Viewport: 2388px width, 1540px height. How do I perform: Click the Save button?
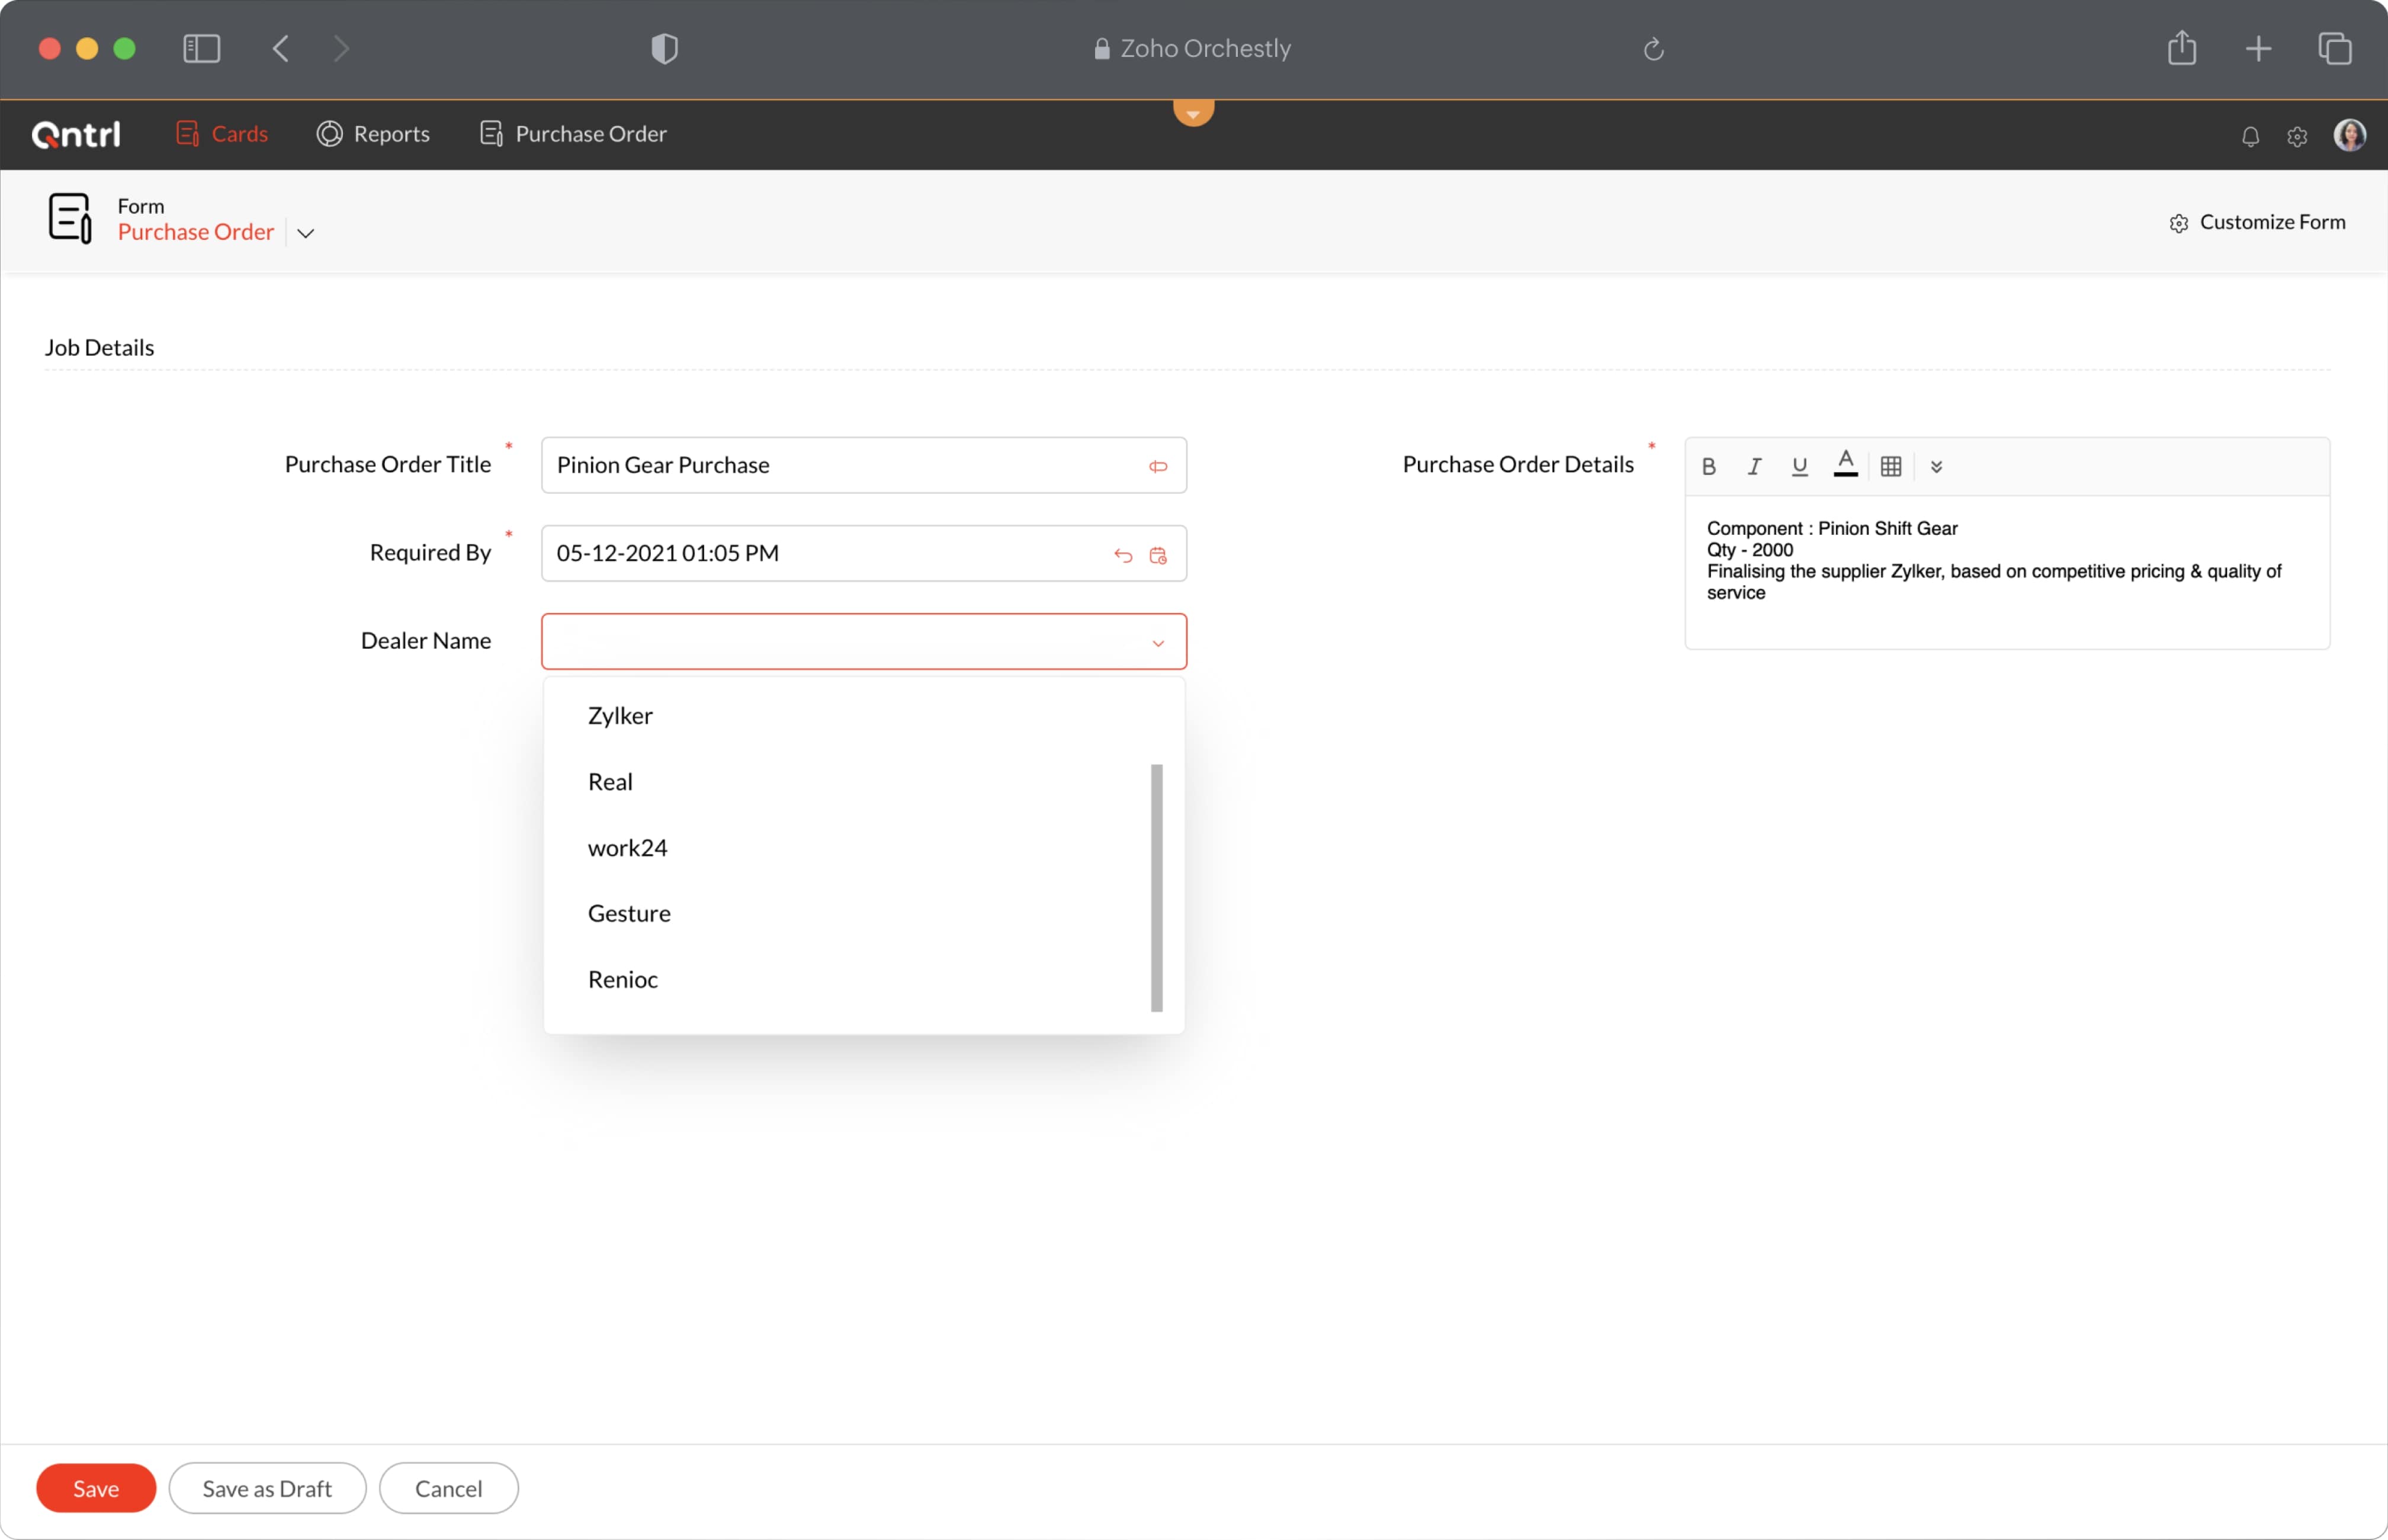click(96, 1488)
